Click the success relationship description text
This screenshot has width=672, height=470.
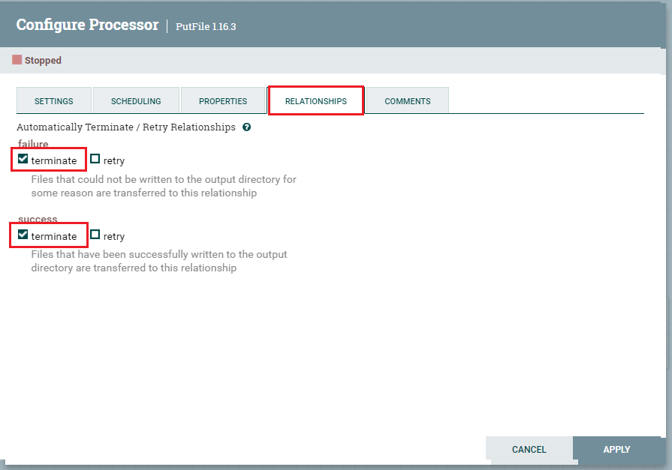pyautogui.click(x=159, y=261)
